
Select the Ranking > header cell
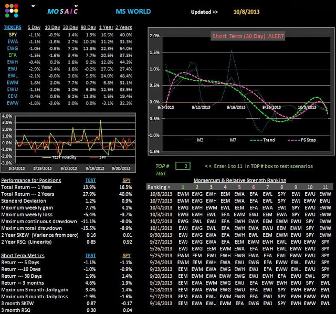click(159, 187)
